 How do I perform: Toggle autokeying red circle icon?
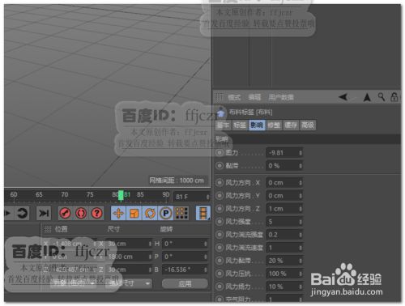coord(81,213)
